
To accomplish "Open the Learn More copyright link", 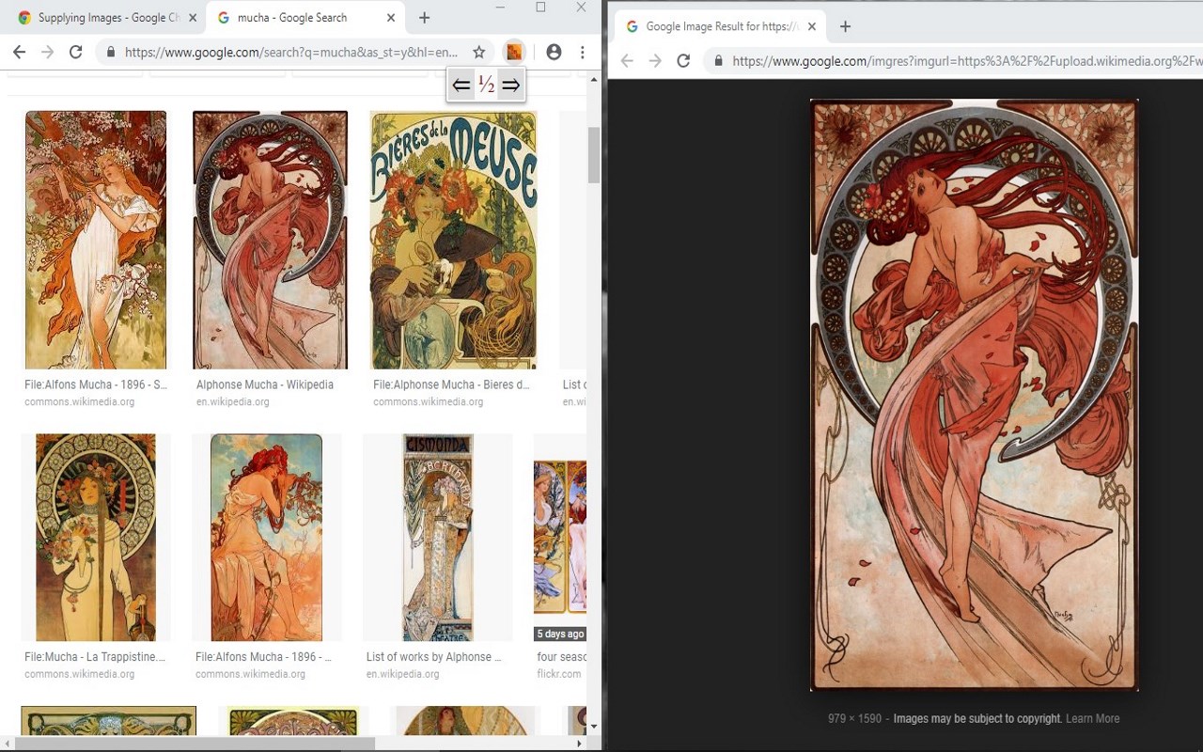I will pyautogui.click(x=1092, y=718).
